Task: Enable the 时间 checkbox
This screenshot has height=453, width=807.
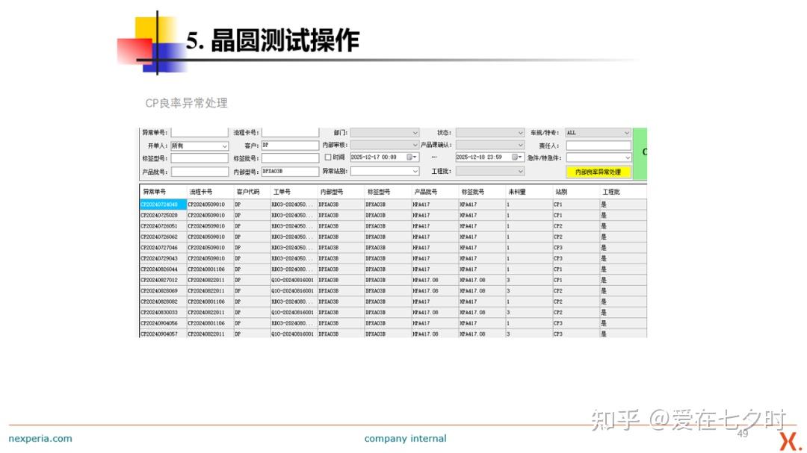Action: 327,157
